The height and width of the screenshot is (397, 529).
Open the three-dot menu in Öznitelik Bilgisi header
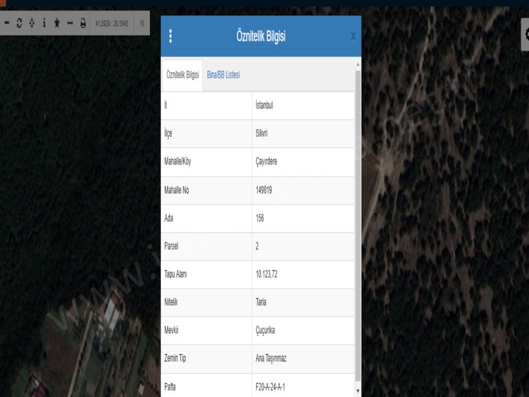[171, 36]
